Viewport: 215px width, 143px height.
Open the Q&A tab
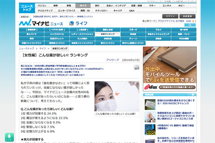pyautogui.click(x=132, y=11)
